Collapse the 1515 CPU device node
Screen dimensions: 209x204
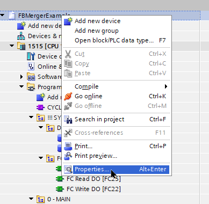click(x=12, y=46)
